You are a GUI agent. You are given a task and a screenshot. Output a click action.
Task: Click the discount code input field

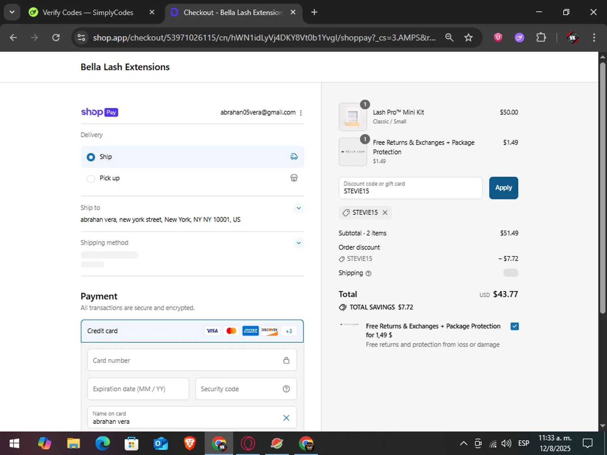(410, 188)
